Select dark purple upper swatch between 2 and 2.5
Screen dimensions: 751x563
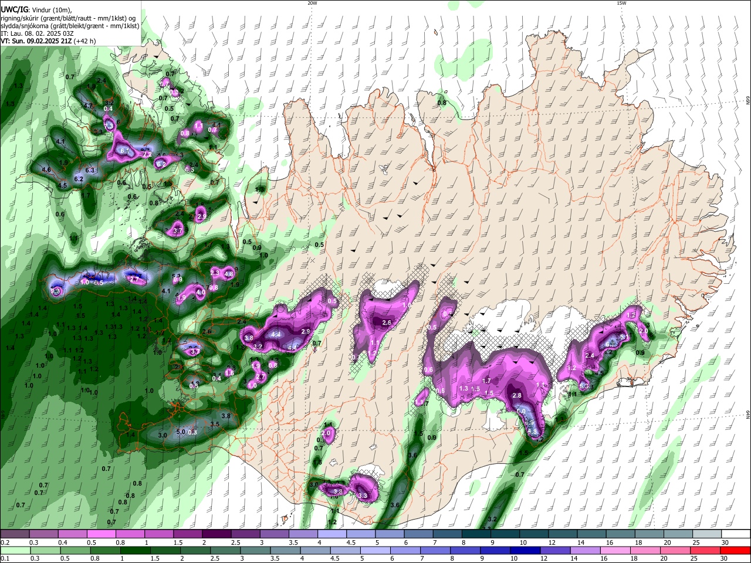pos(216,534)
